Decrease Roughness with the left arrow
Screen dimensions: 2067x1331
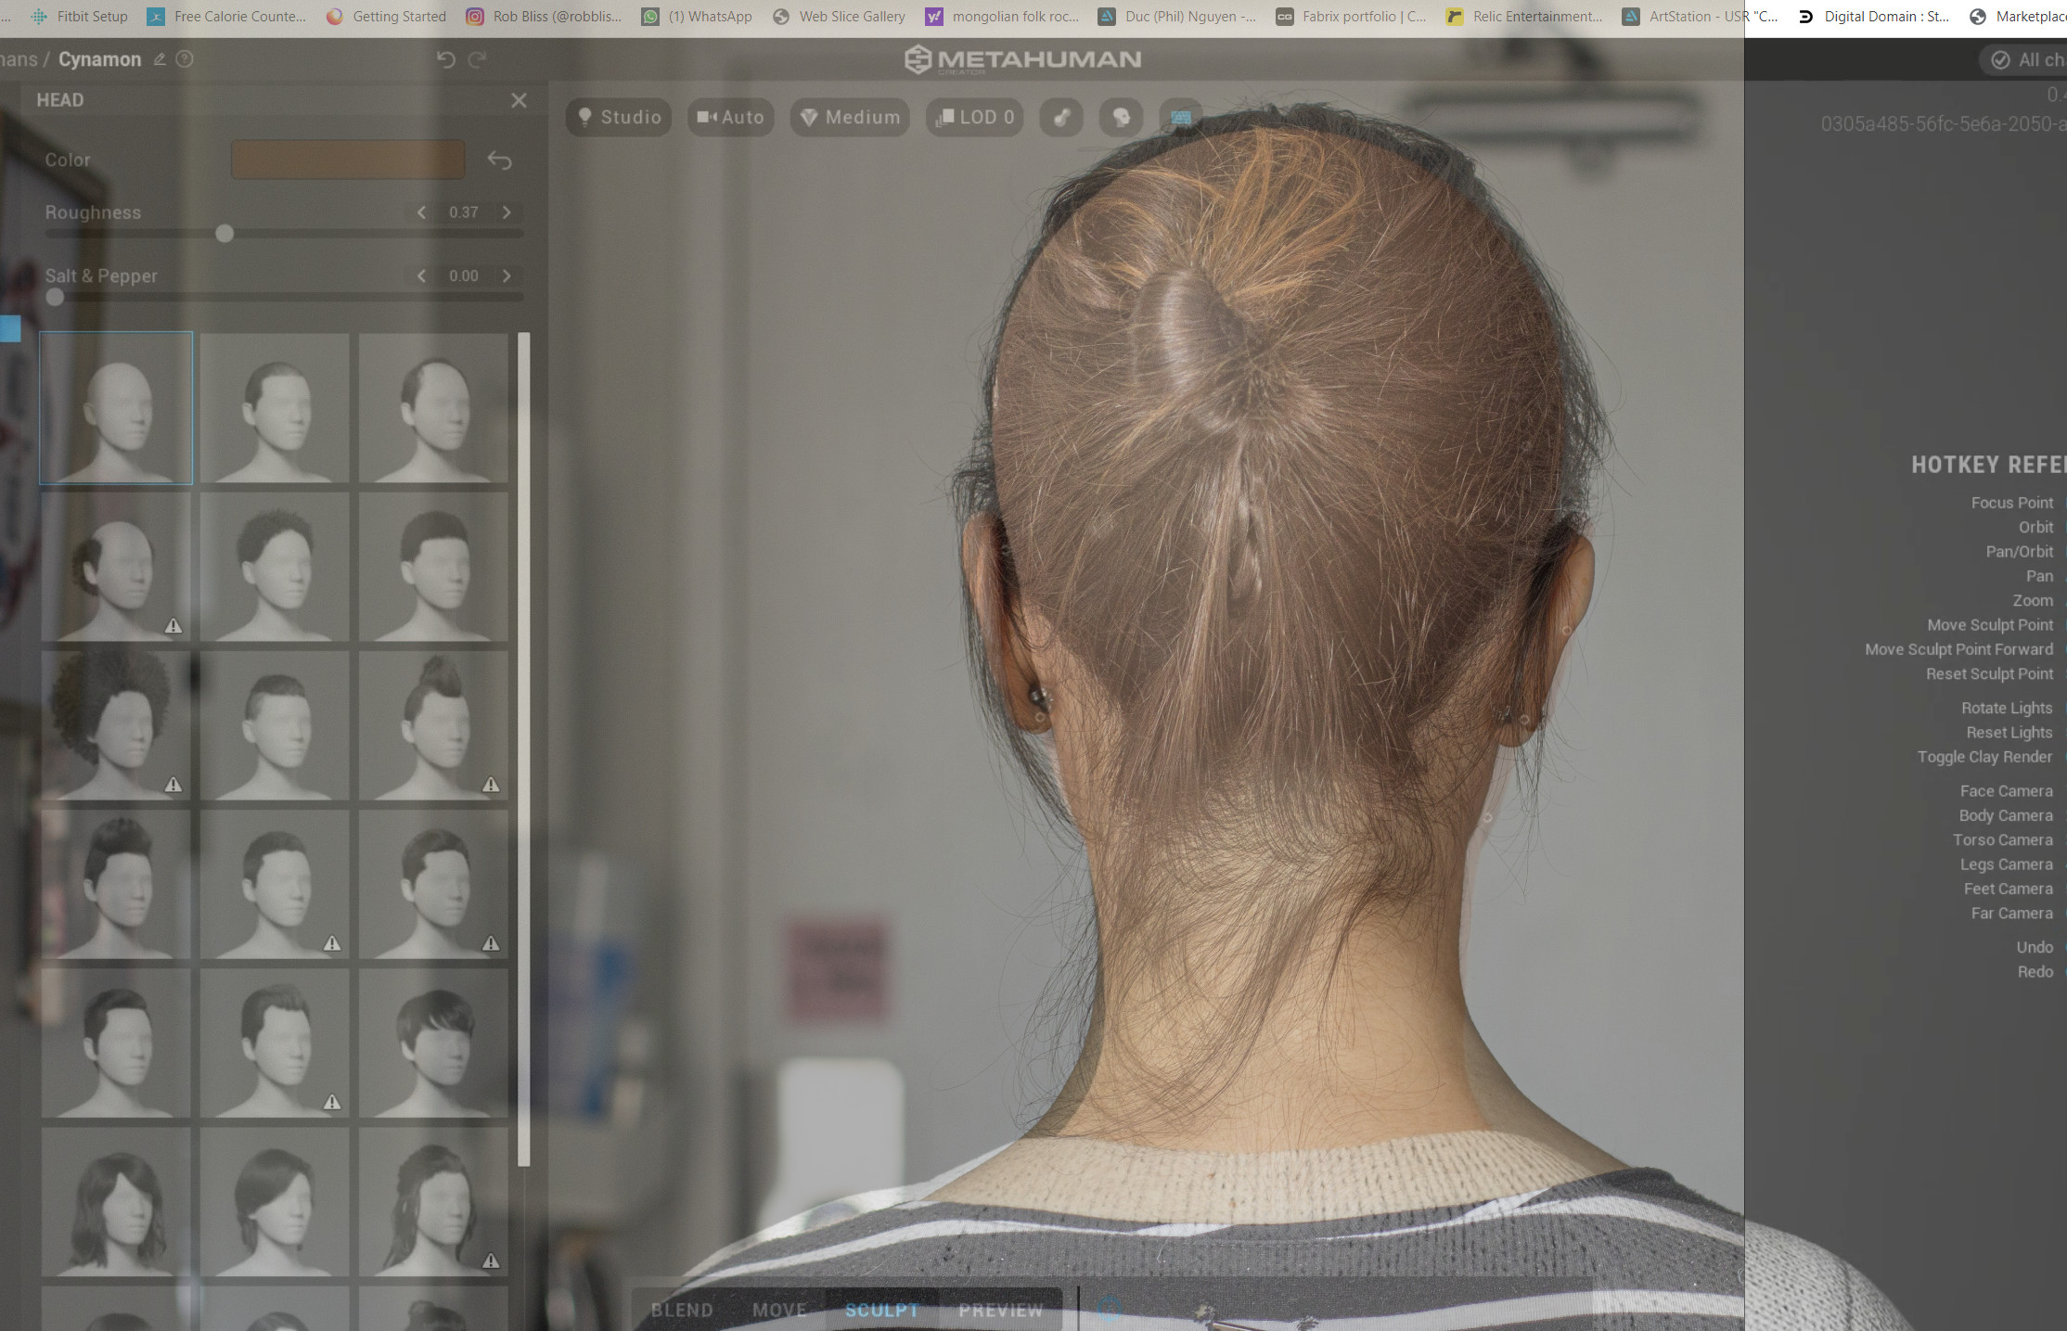point(421,212)
